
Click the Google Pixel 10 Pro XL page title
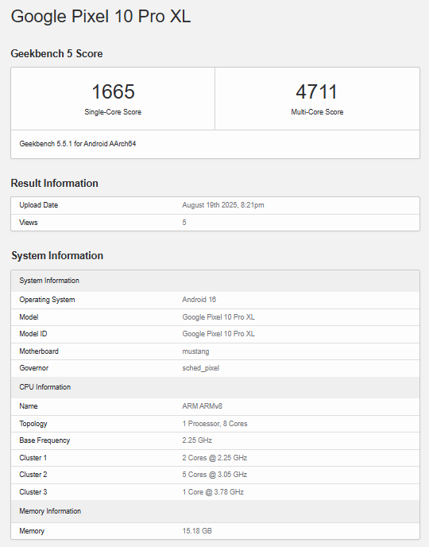coord(101,17)
